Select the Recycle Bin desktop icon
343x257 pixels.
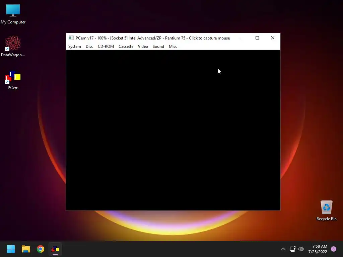tap(326, 210)
